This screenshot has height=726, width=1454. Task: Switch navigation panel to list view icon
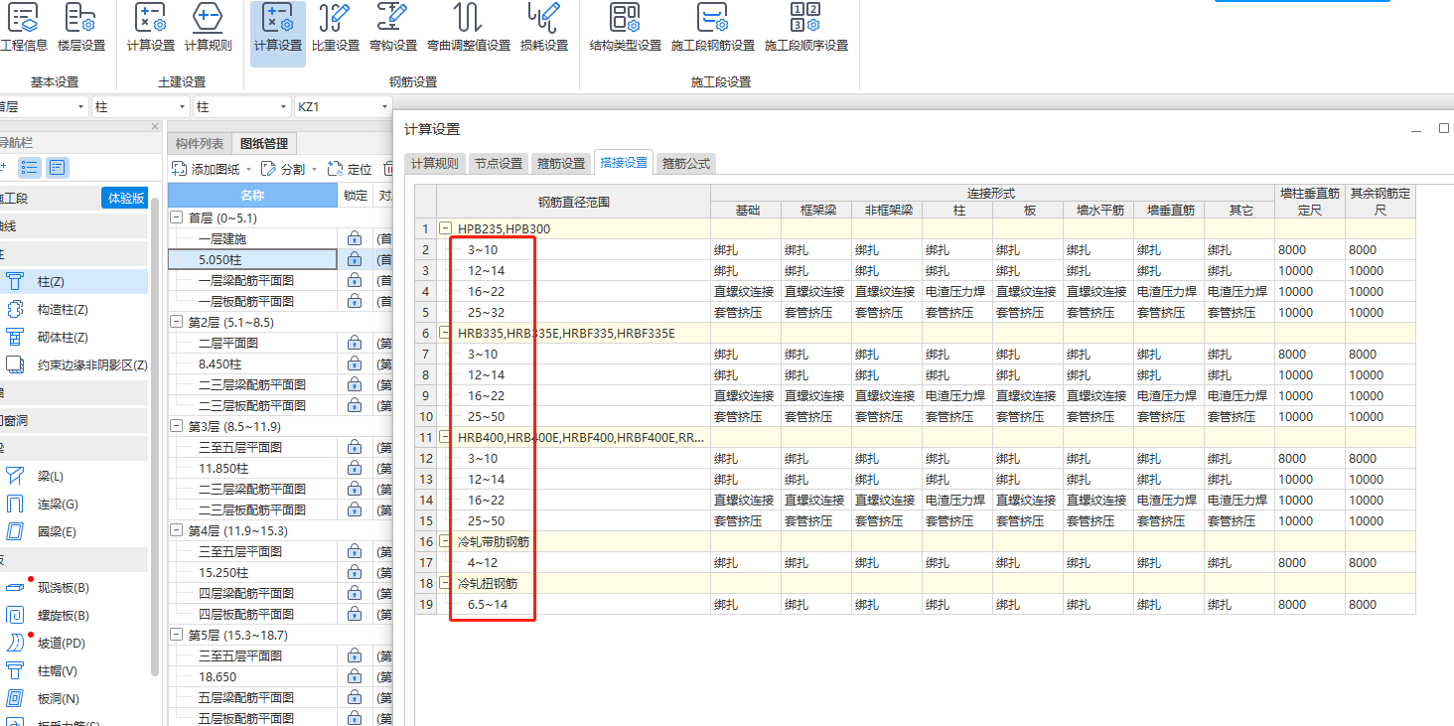pyautogui.click(x=30, y=168)
